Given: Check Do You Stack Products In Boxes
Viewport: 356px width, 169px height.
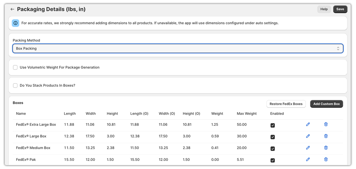Looking at the screenshot, I should tap(15, 85).
